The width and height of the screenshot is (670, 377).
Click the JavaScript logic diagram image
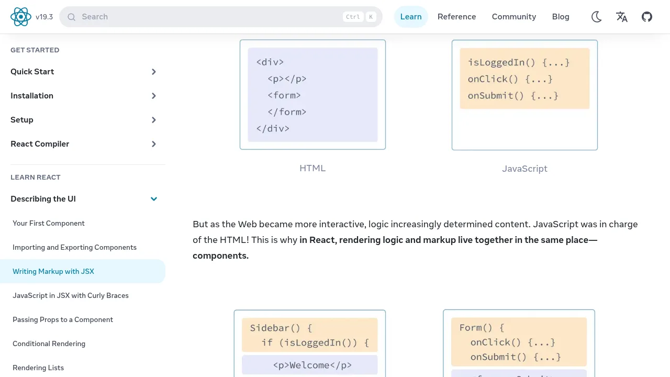click(524, 95)
